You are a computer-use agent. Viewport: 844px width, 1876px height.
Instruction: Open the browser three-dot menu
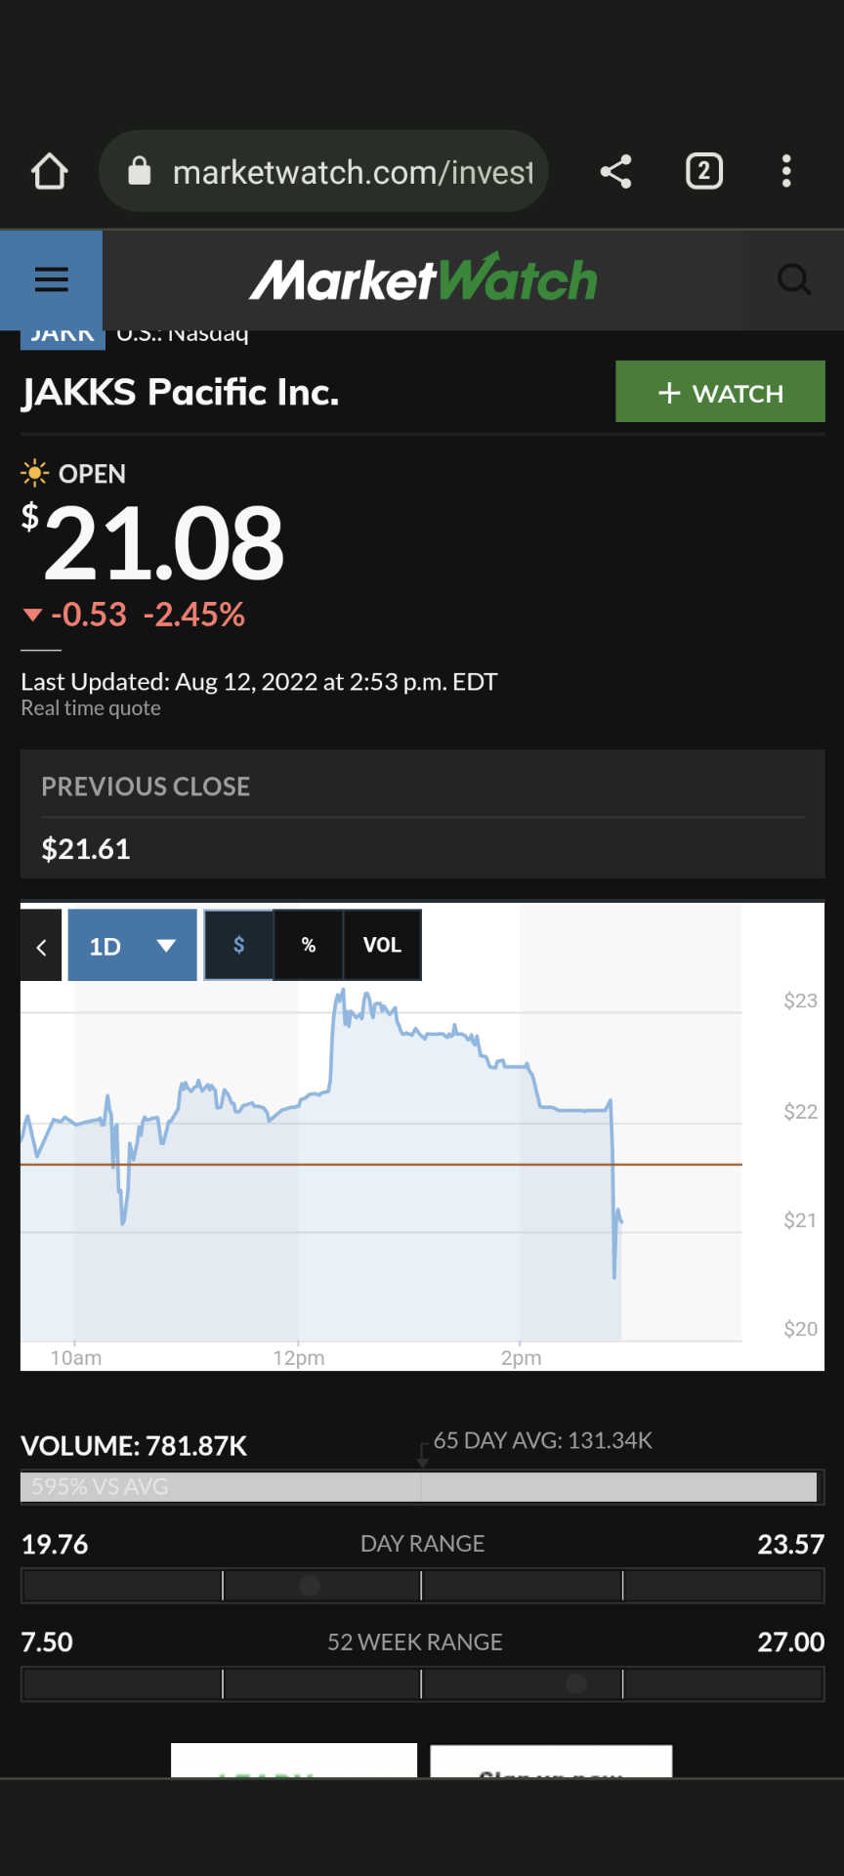(786, 172)
